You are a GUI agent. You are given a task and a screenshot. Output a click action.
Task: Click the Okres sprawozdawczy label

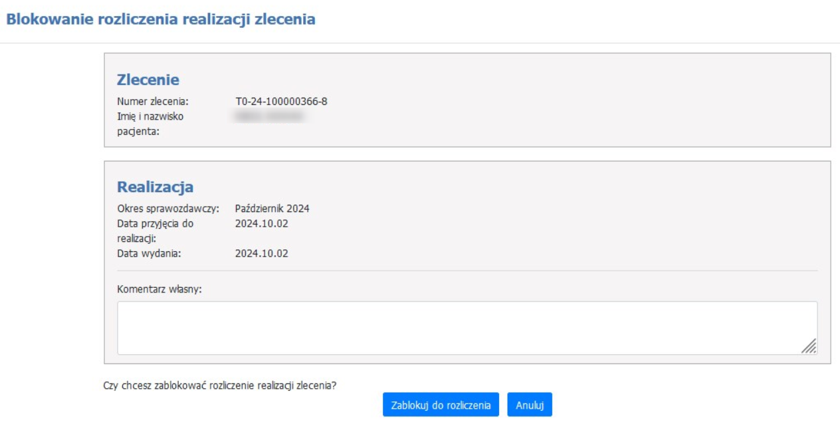coord(168,209)
